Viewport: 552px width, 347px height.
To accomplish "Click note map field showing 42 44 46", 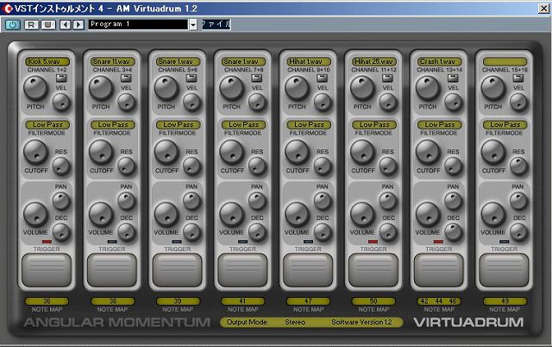I will (x=439, y=301).
